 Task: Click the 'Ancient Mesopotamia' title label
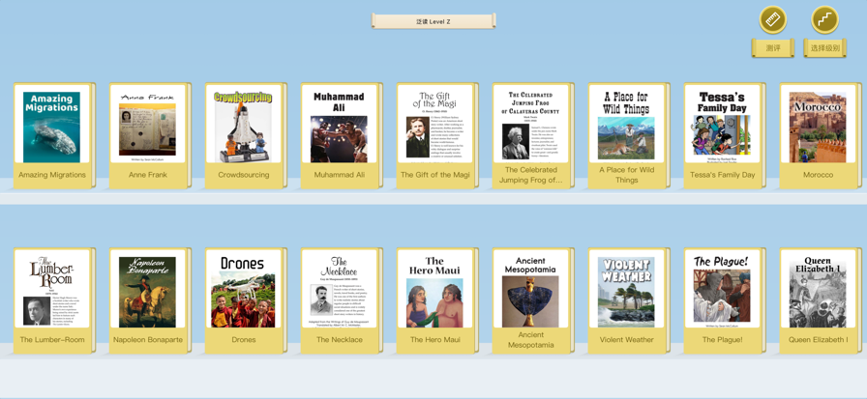[531, 340]
